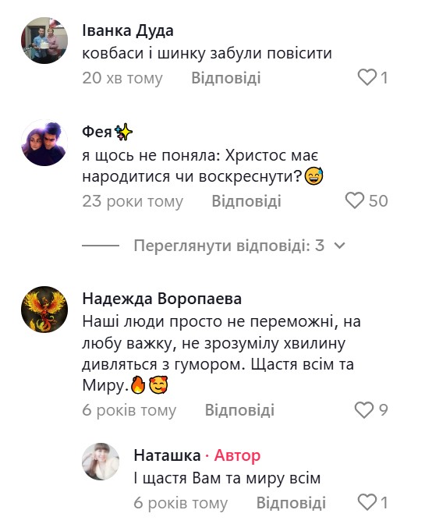Reply to Іванка Дуда's comment
Image resolution: width=425 pixels, height=531 pixels.
click(x=226, y=78)
